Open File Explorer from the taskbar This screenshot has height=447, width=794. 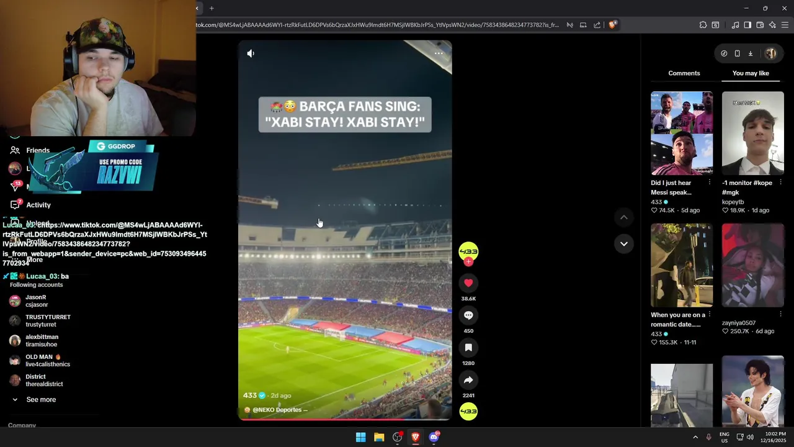tap(379, 437)
